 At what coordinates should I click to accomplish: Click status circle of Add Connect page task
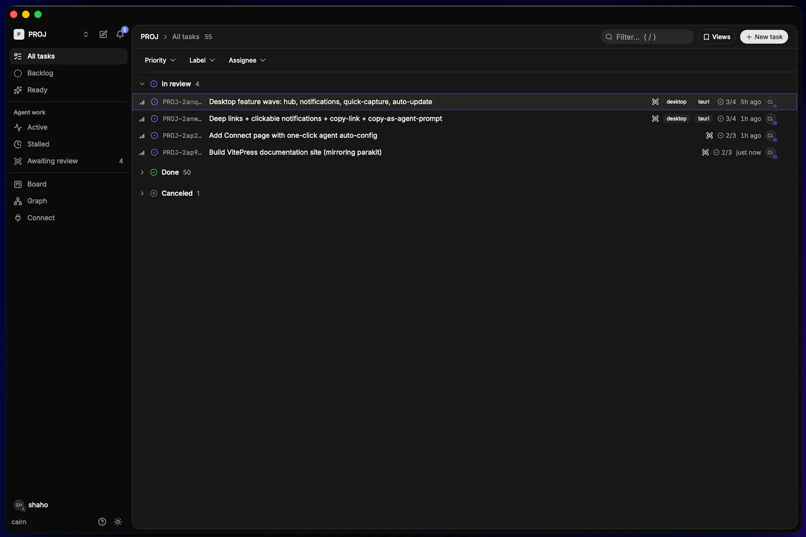pyautogui.click(x=155, y=135)
